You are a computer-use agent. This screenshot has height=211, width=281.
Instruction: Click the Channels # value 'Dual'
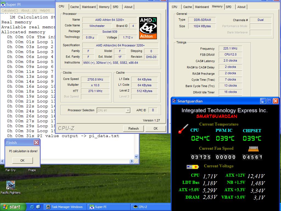click(x=261, y=20)
